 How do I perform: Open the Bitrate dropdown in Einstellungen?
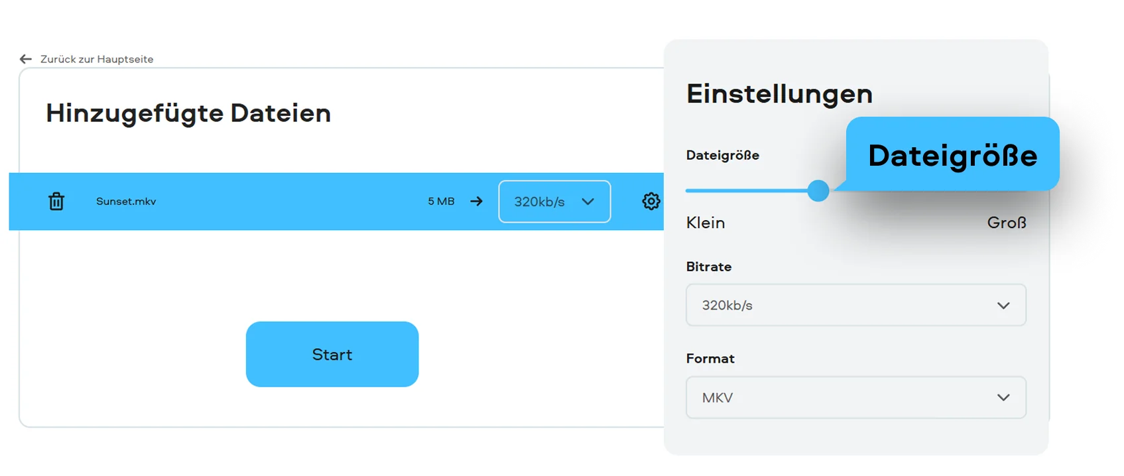842,306
